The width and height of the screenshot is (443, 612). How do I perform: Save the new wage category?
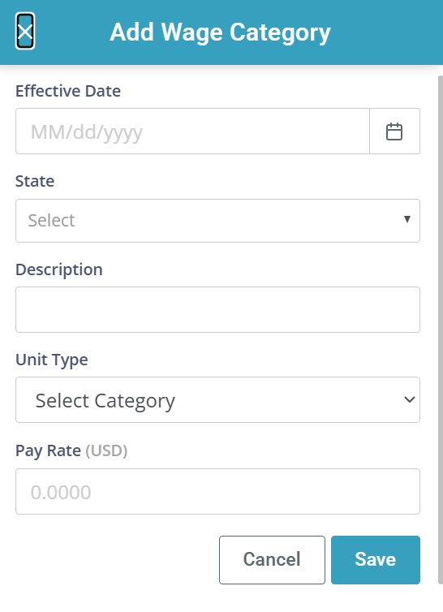pos(376,560)
